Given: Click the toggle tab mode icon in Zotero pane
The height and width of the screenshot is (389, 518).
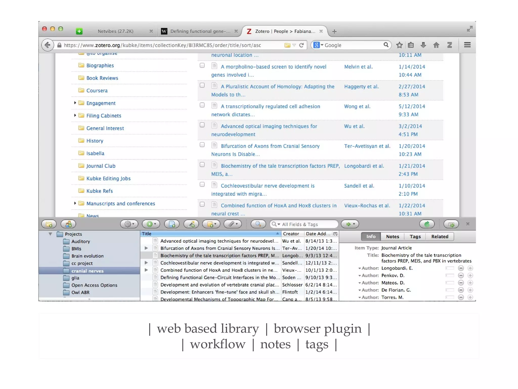Looking at the screenshot, I should (x=451, y=224).
